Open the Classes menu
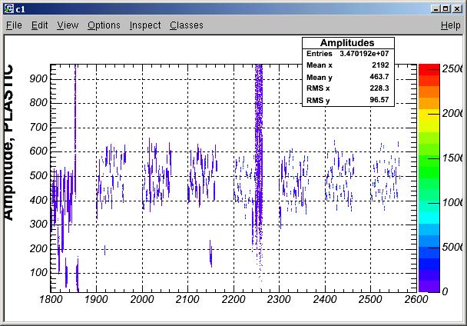 click(x=187, y=25)
